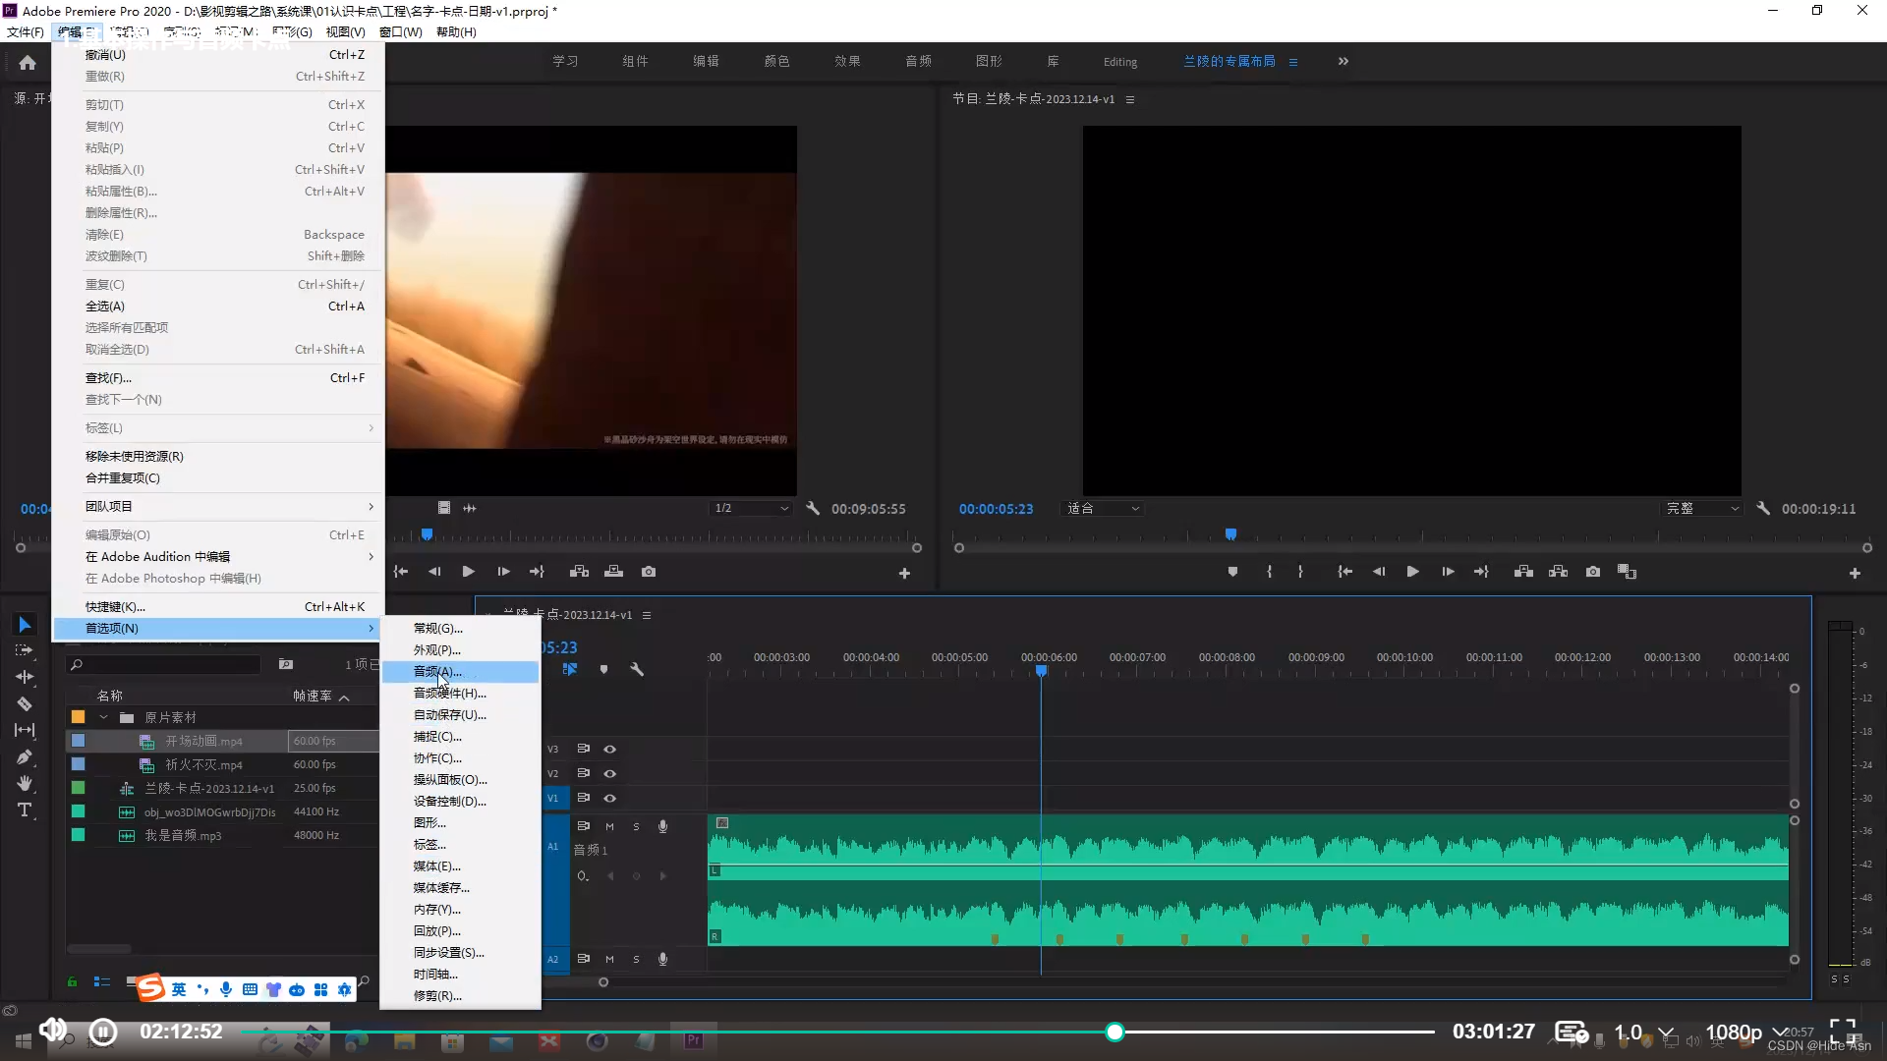Image resolution: width=1887 pixels, height=1061 pixels.
Task: Expand the 标签(L) submenu
Action: click(218, 428)
